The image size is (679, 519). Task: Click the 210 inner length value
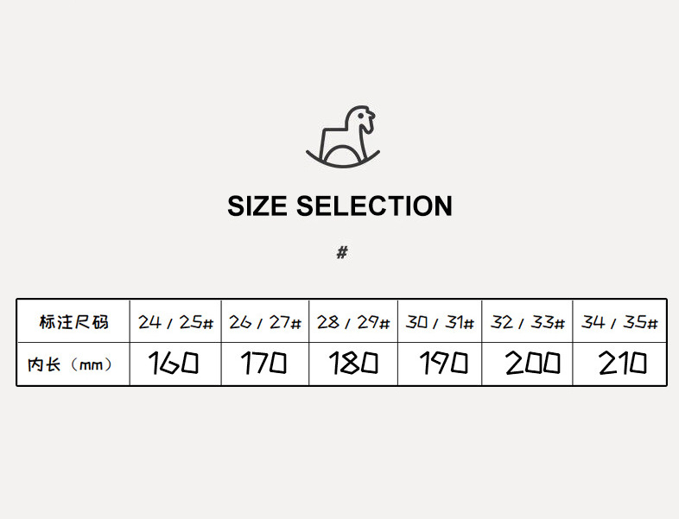622,364
